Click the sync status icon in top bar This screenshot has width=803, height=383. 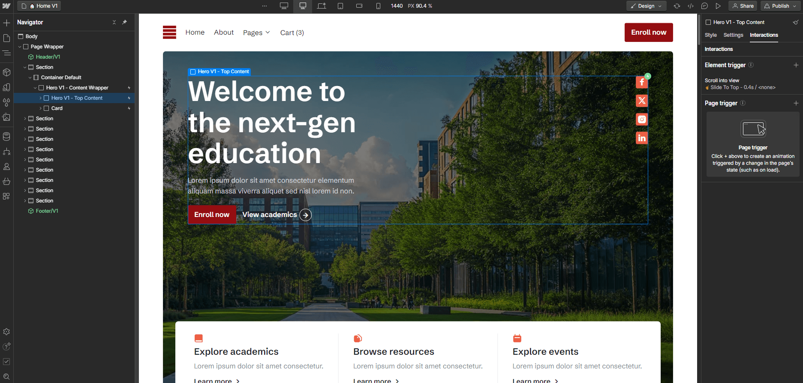pos(677,6)
